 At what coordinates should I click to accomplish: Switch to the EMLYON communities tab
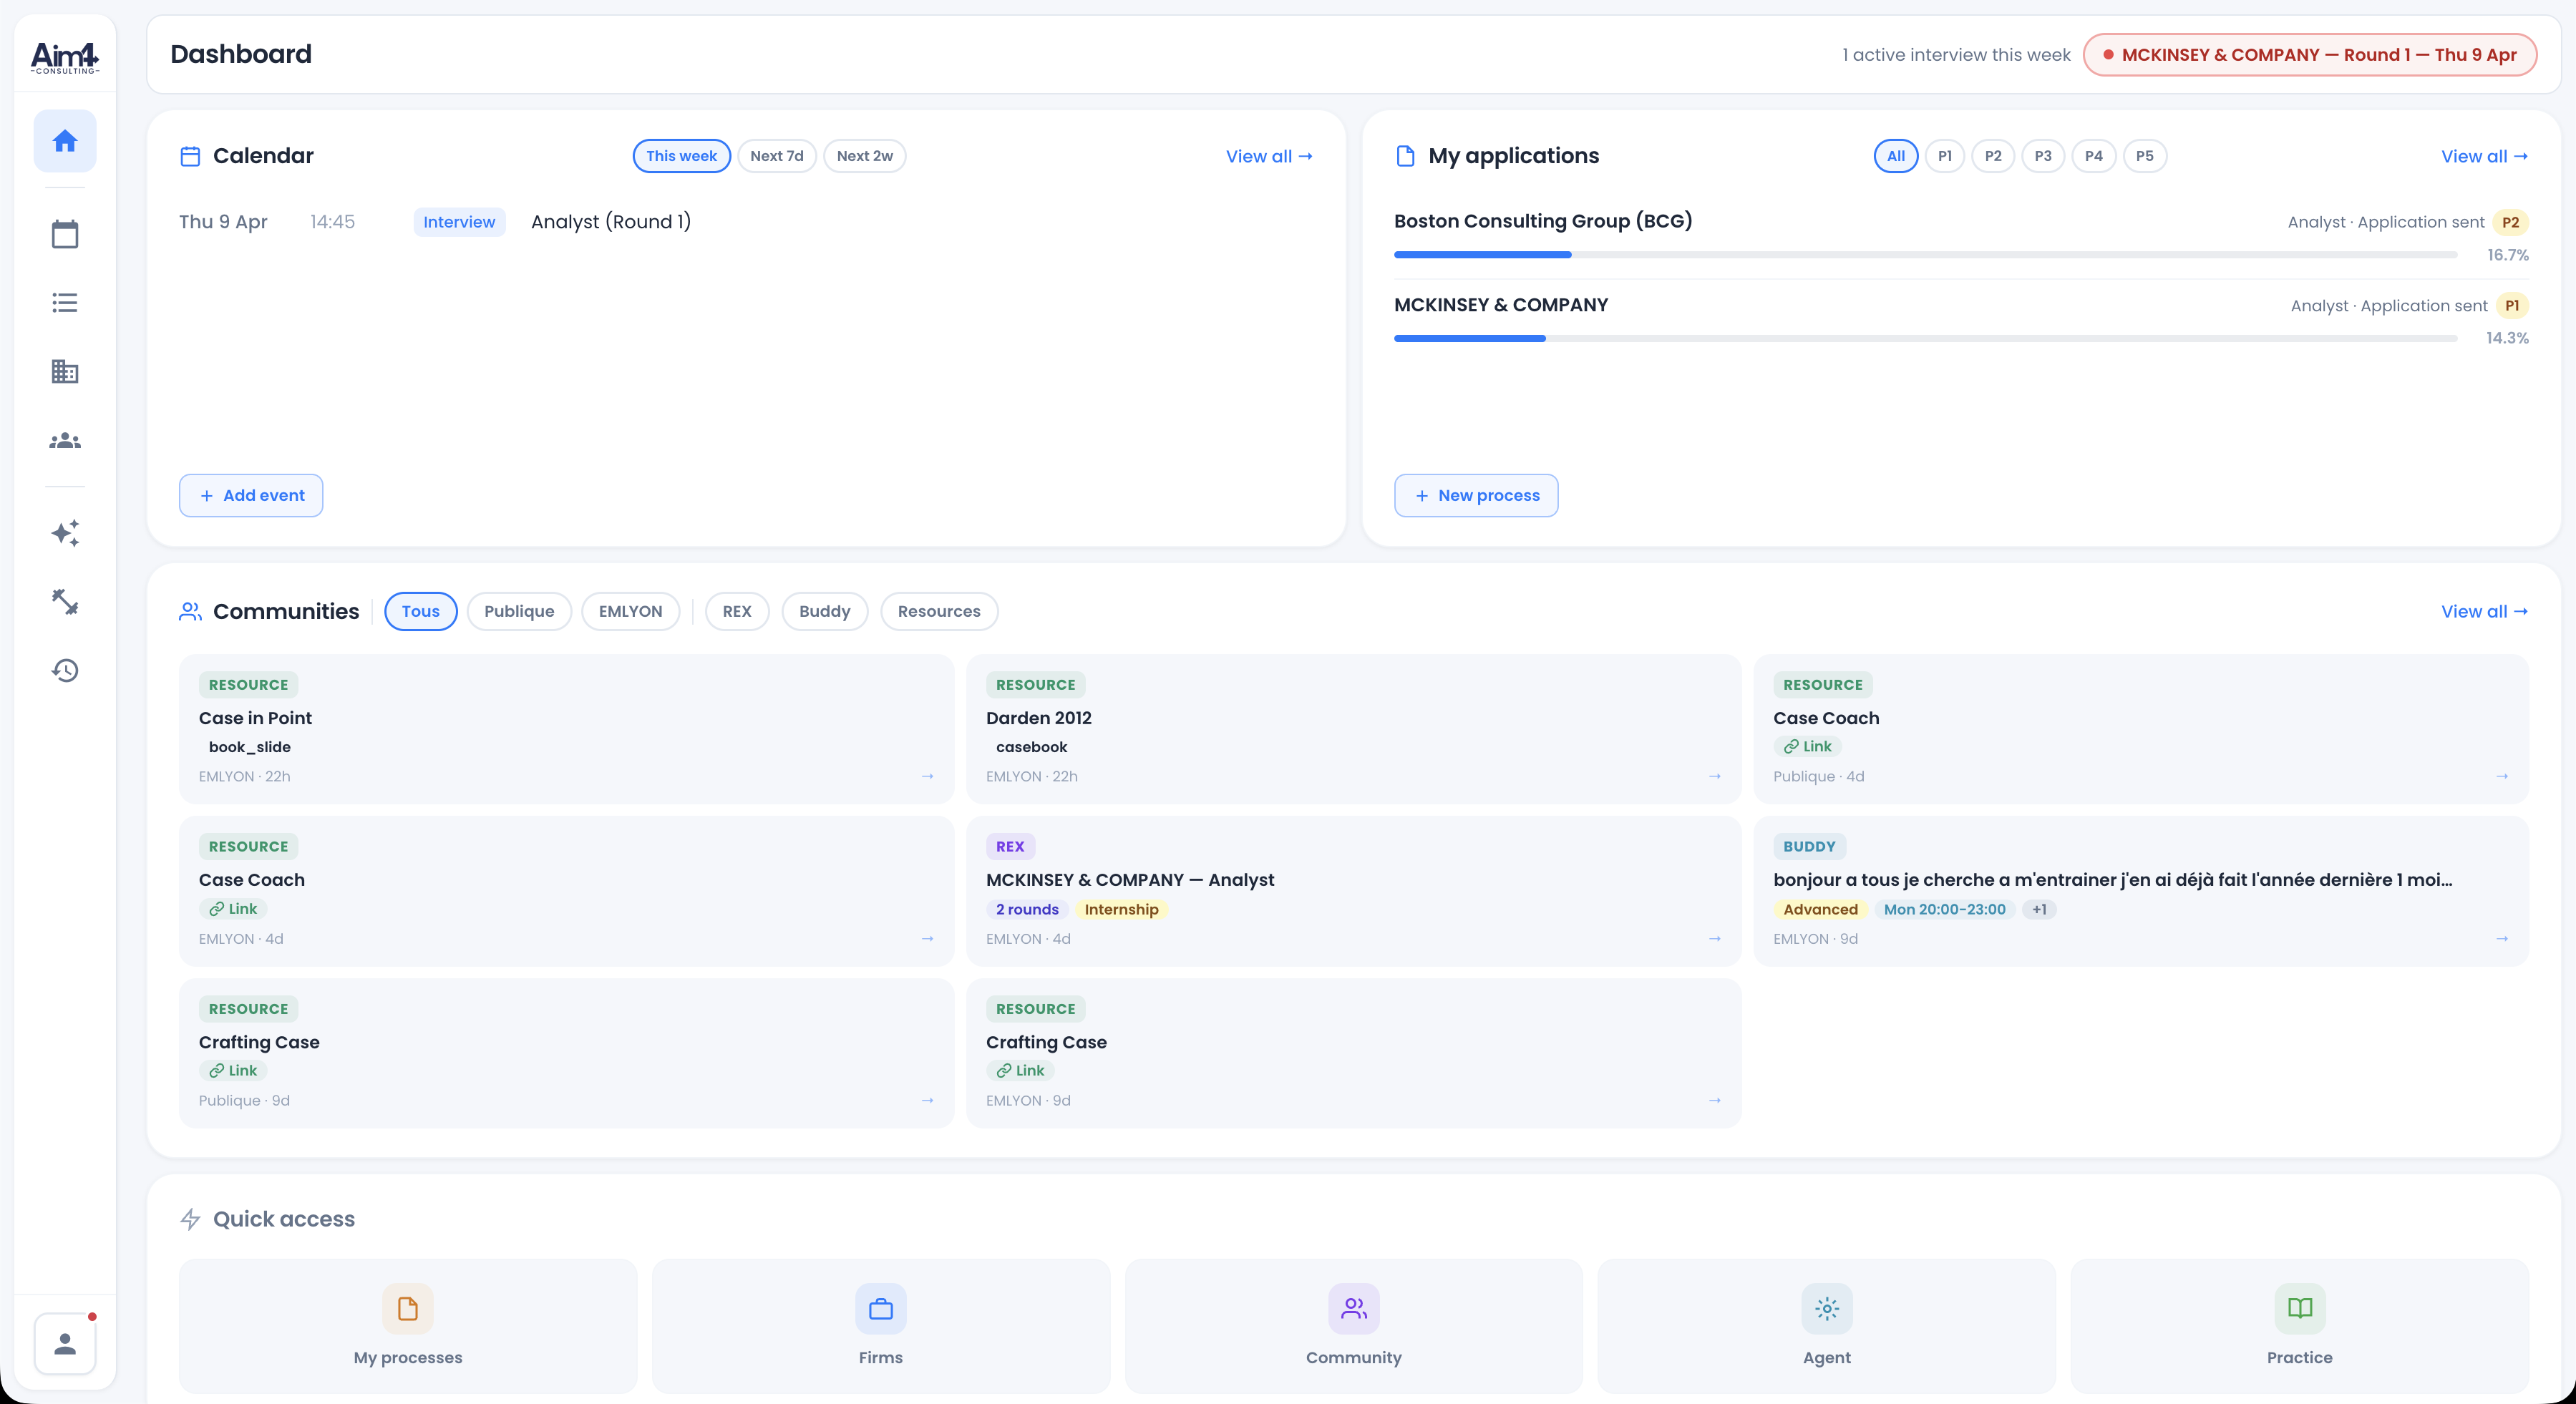[630, 611]
